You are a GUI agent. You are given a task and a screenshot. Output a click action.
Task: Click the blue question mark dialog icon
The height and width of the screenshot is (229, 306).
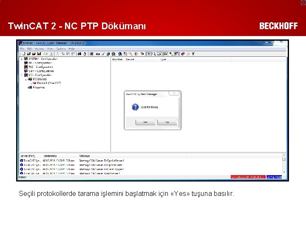pyautogui.click(x=135, y=107)
